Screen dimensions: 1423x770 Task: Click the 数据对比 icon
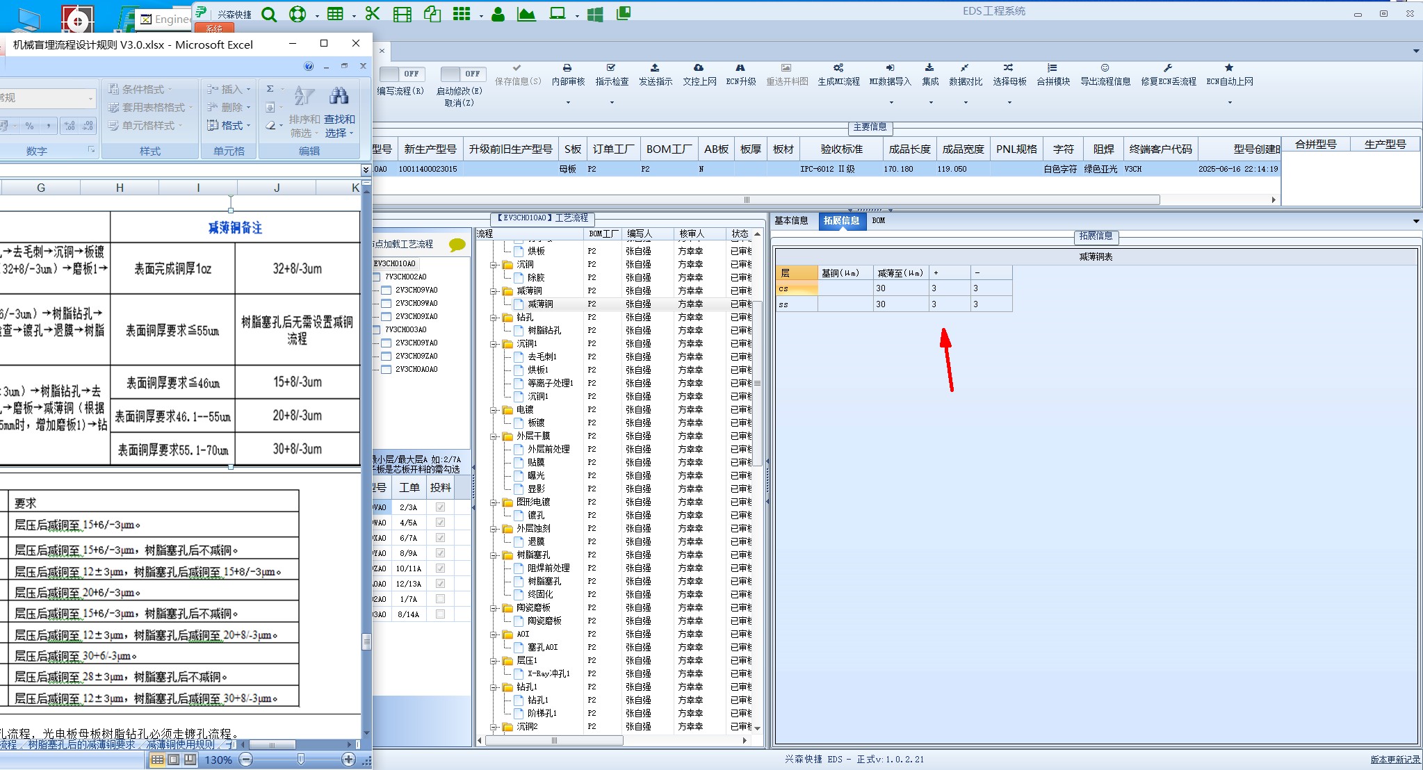(x=965, y=68)
